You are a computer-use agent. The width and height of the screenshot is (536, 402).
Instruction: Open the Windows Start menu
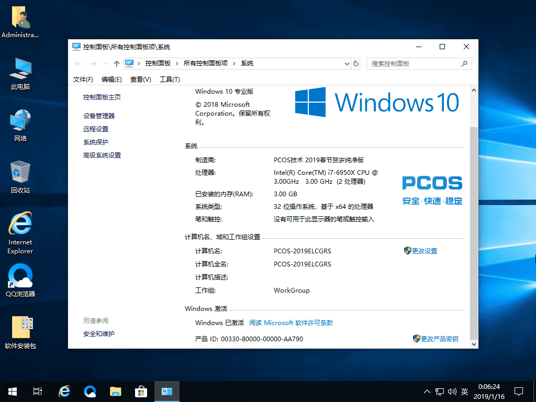click(x=13, y=392)
